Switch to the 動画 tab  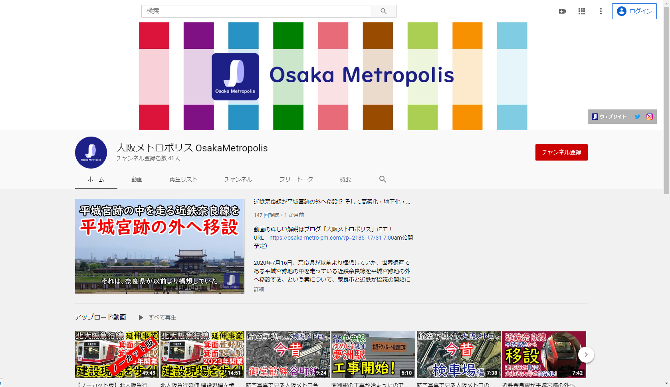tap(137, 179)
